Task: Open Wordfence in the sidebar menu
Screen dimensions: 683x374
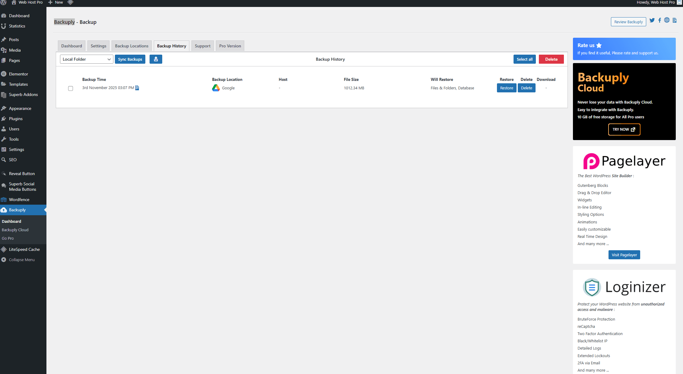Action: click(x=19, y=200)
